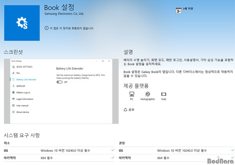Click the 3+ age rating badge
Viewport: 235px width, 165px height.
179,11
